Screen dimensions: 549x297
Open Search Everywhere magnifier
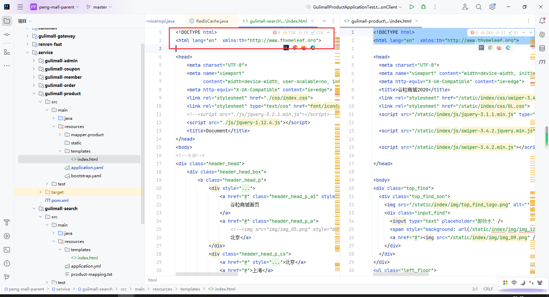[x=479, y=7]
